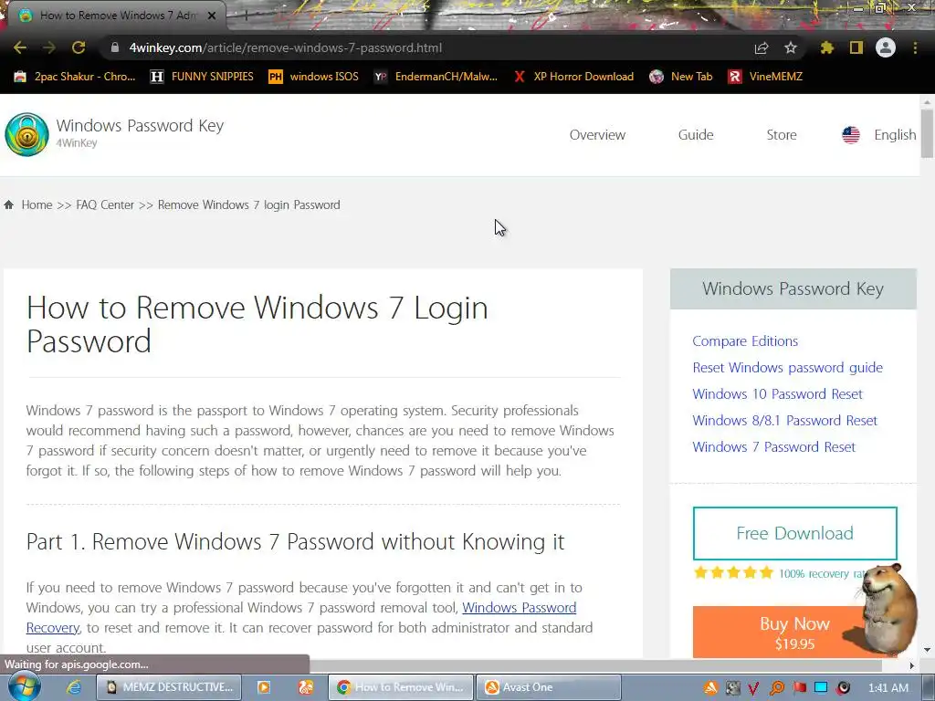
Task: Open the VineMEMZ bookmark
Action: point(766,77)
